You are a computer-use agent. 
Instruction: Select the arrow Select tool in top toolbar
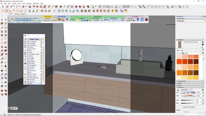point(3,6)
